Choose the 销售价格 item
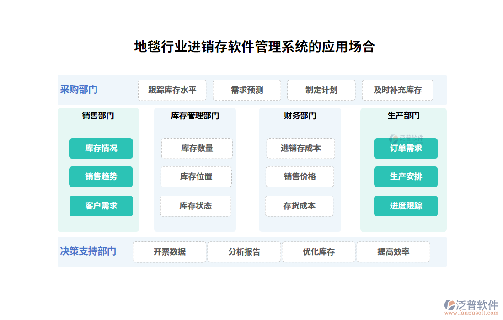The width and height of the screenshot is (503, 320). click(x=300, y=177)
